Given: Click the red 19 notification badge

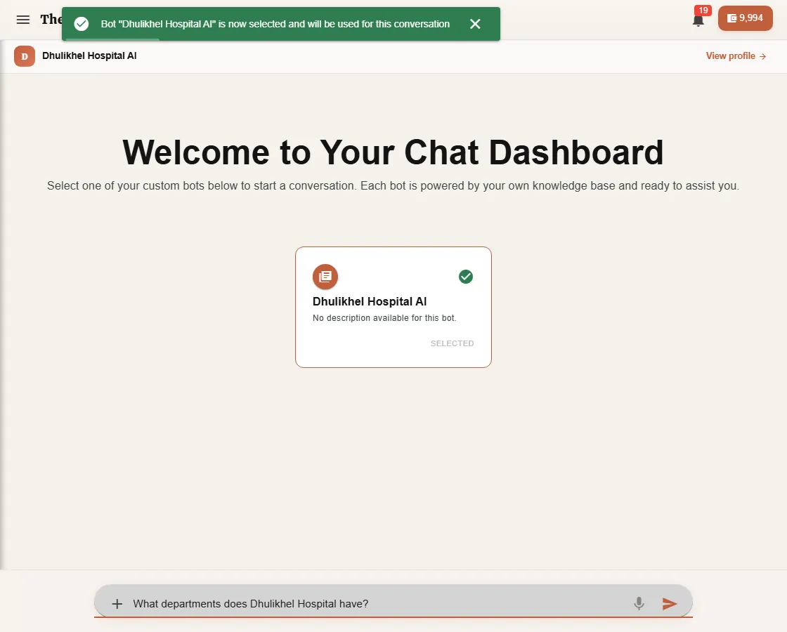Looking at the screenshot, I should (x=703, y=11).
